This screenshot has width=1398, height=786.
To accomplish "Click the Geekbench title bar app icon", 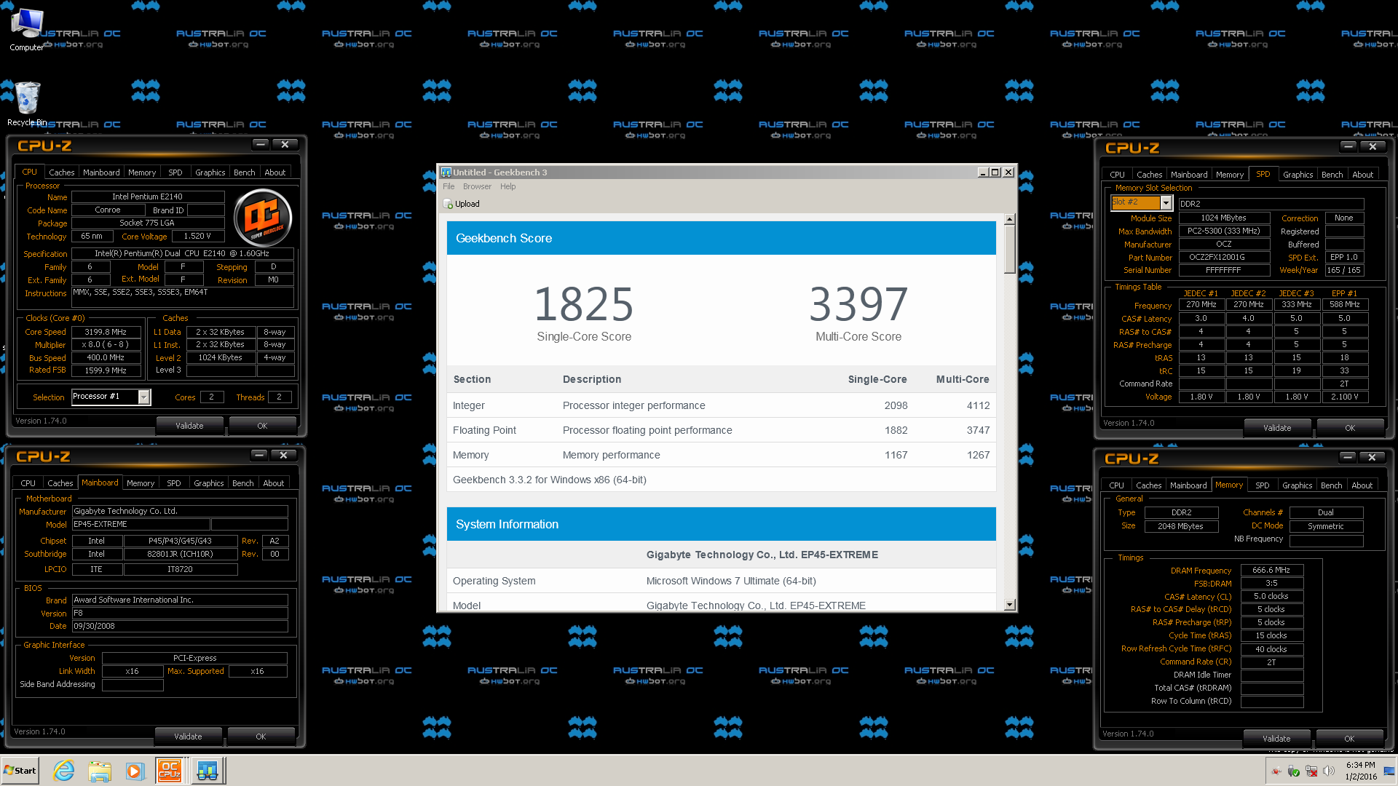I will (x=446, y=172).
